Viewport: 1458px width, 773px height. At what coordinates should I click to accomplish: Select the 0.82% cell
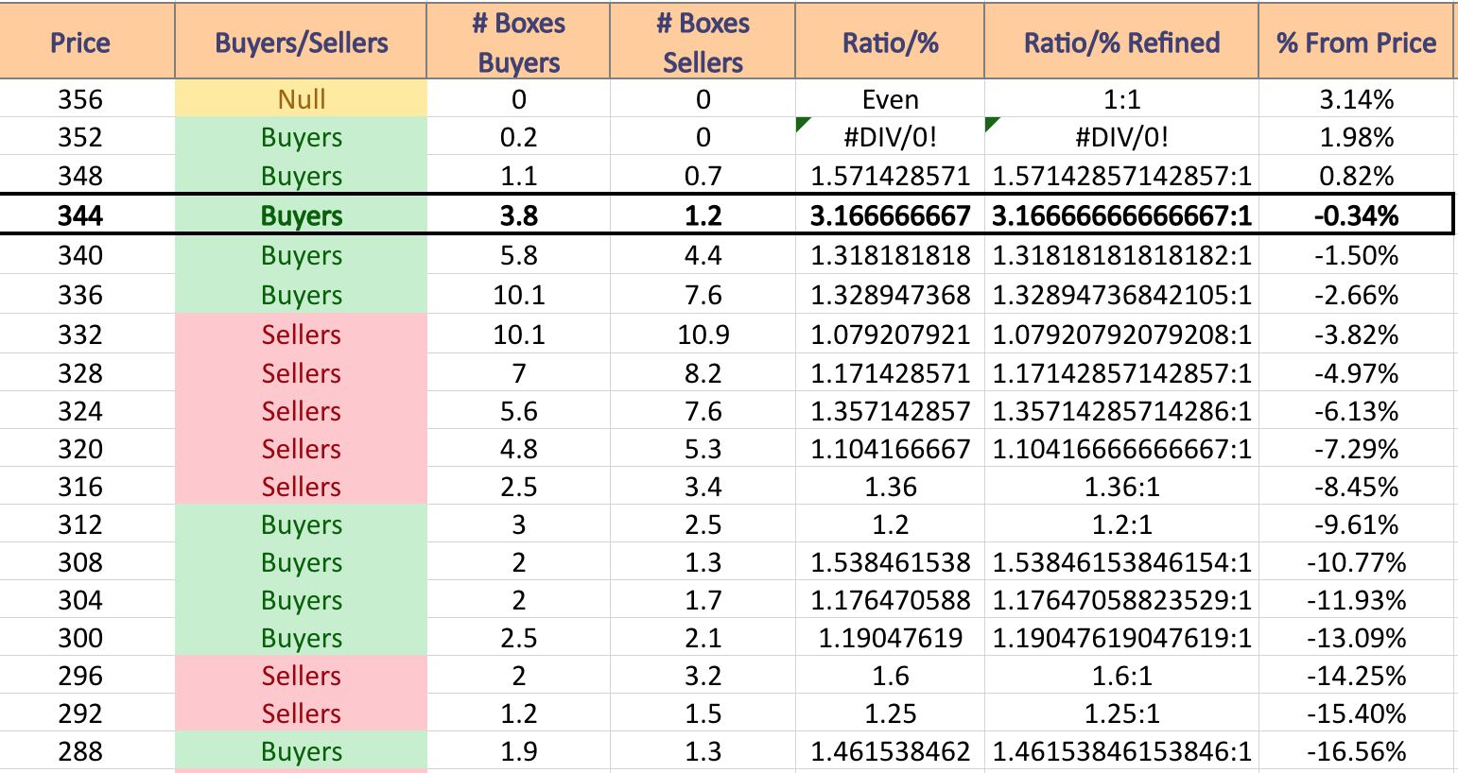point(1356,176)
